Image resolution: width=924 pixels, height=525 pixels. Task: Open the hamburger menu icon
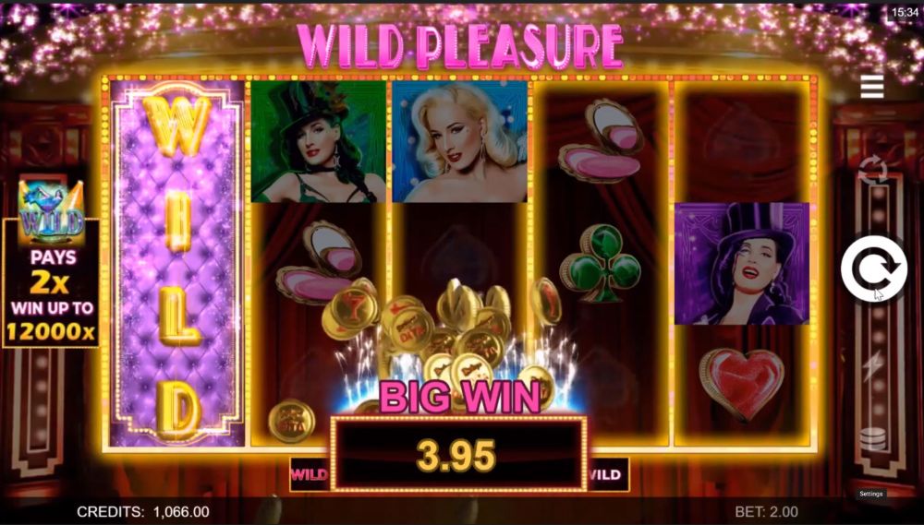pos(871,87)
